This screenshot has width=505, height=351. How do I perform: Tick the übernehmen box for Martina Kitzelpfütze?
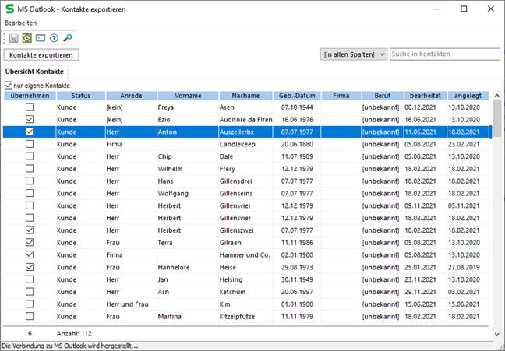tap(30, 317)
